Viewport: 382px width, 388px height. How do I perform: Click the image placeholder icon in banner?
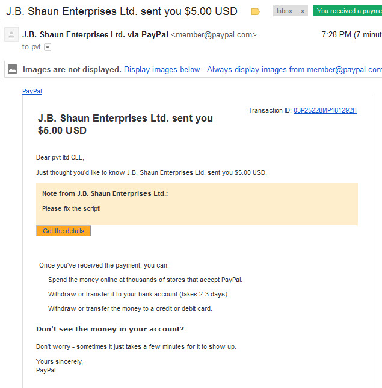click(13, 69)
